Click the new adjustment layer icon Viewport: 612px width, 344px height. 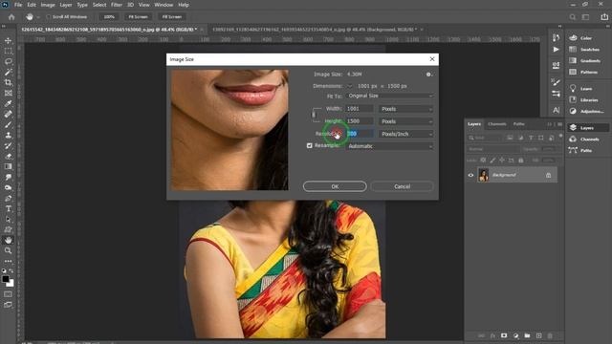coord(515,335)
